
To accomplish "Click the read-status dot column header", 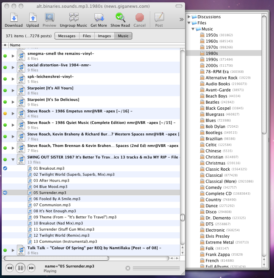I will 5,45.
